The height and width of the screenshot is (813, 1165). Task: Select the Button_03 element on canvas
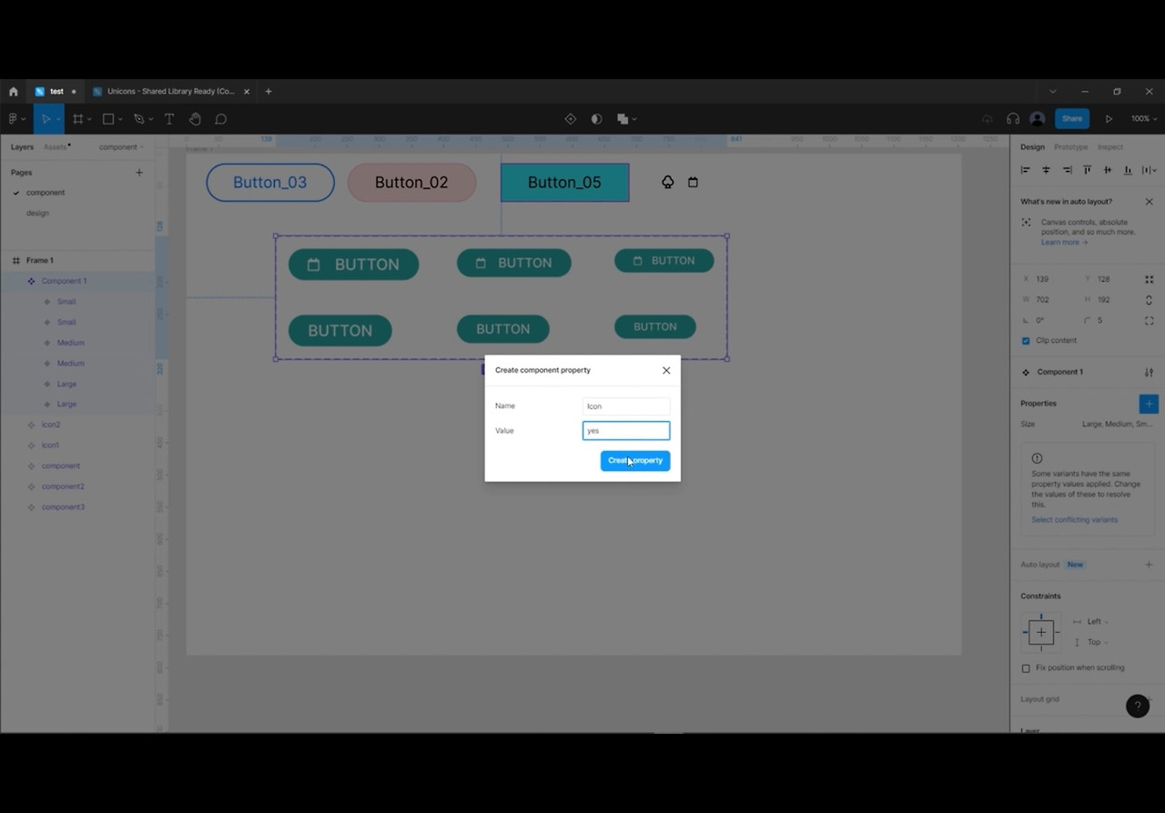pos(270,183)
